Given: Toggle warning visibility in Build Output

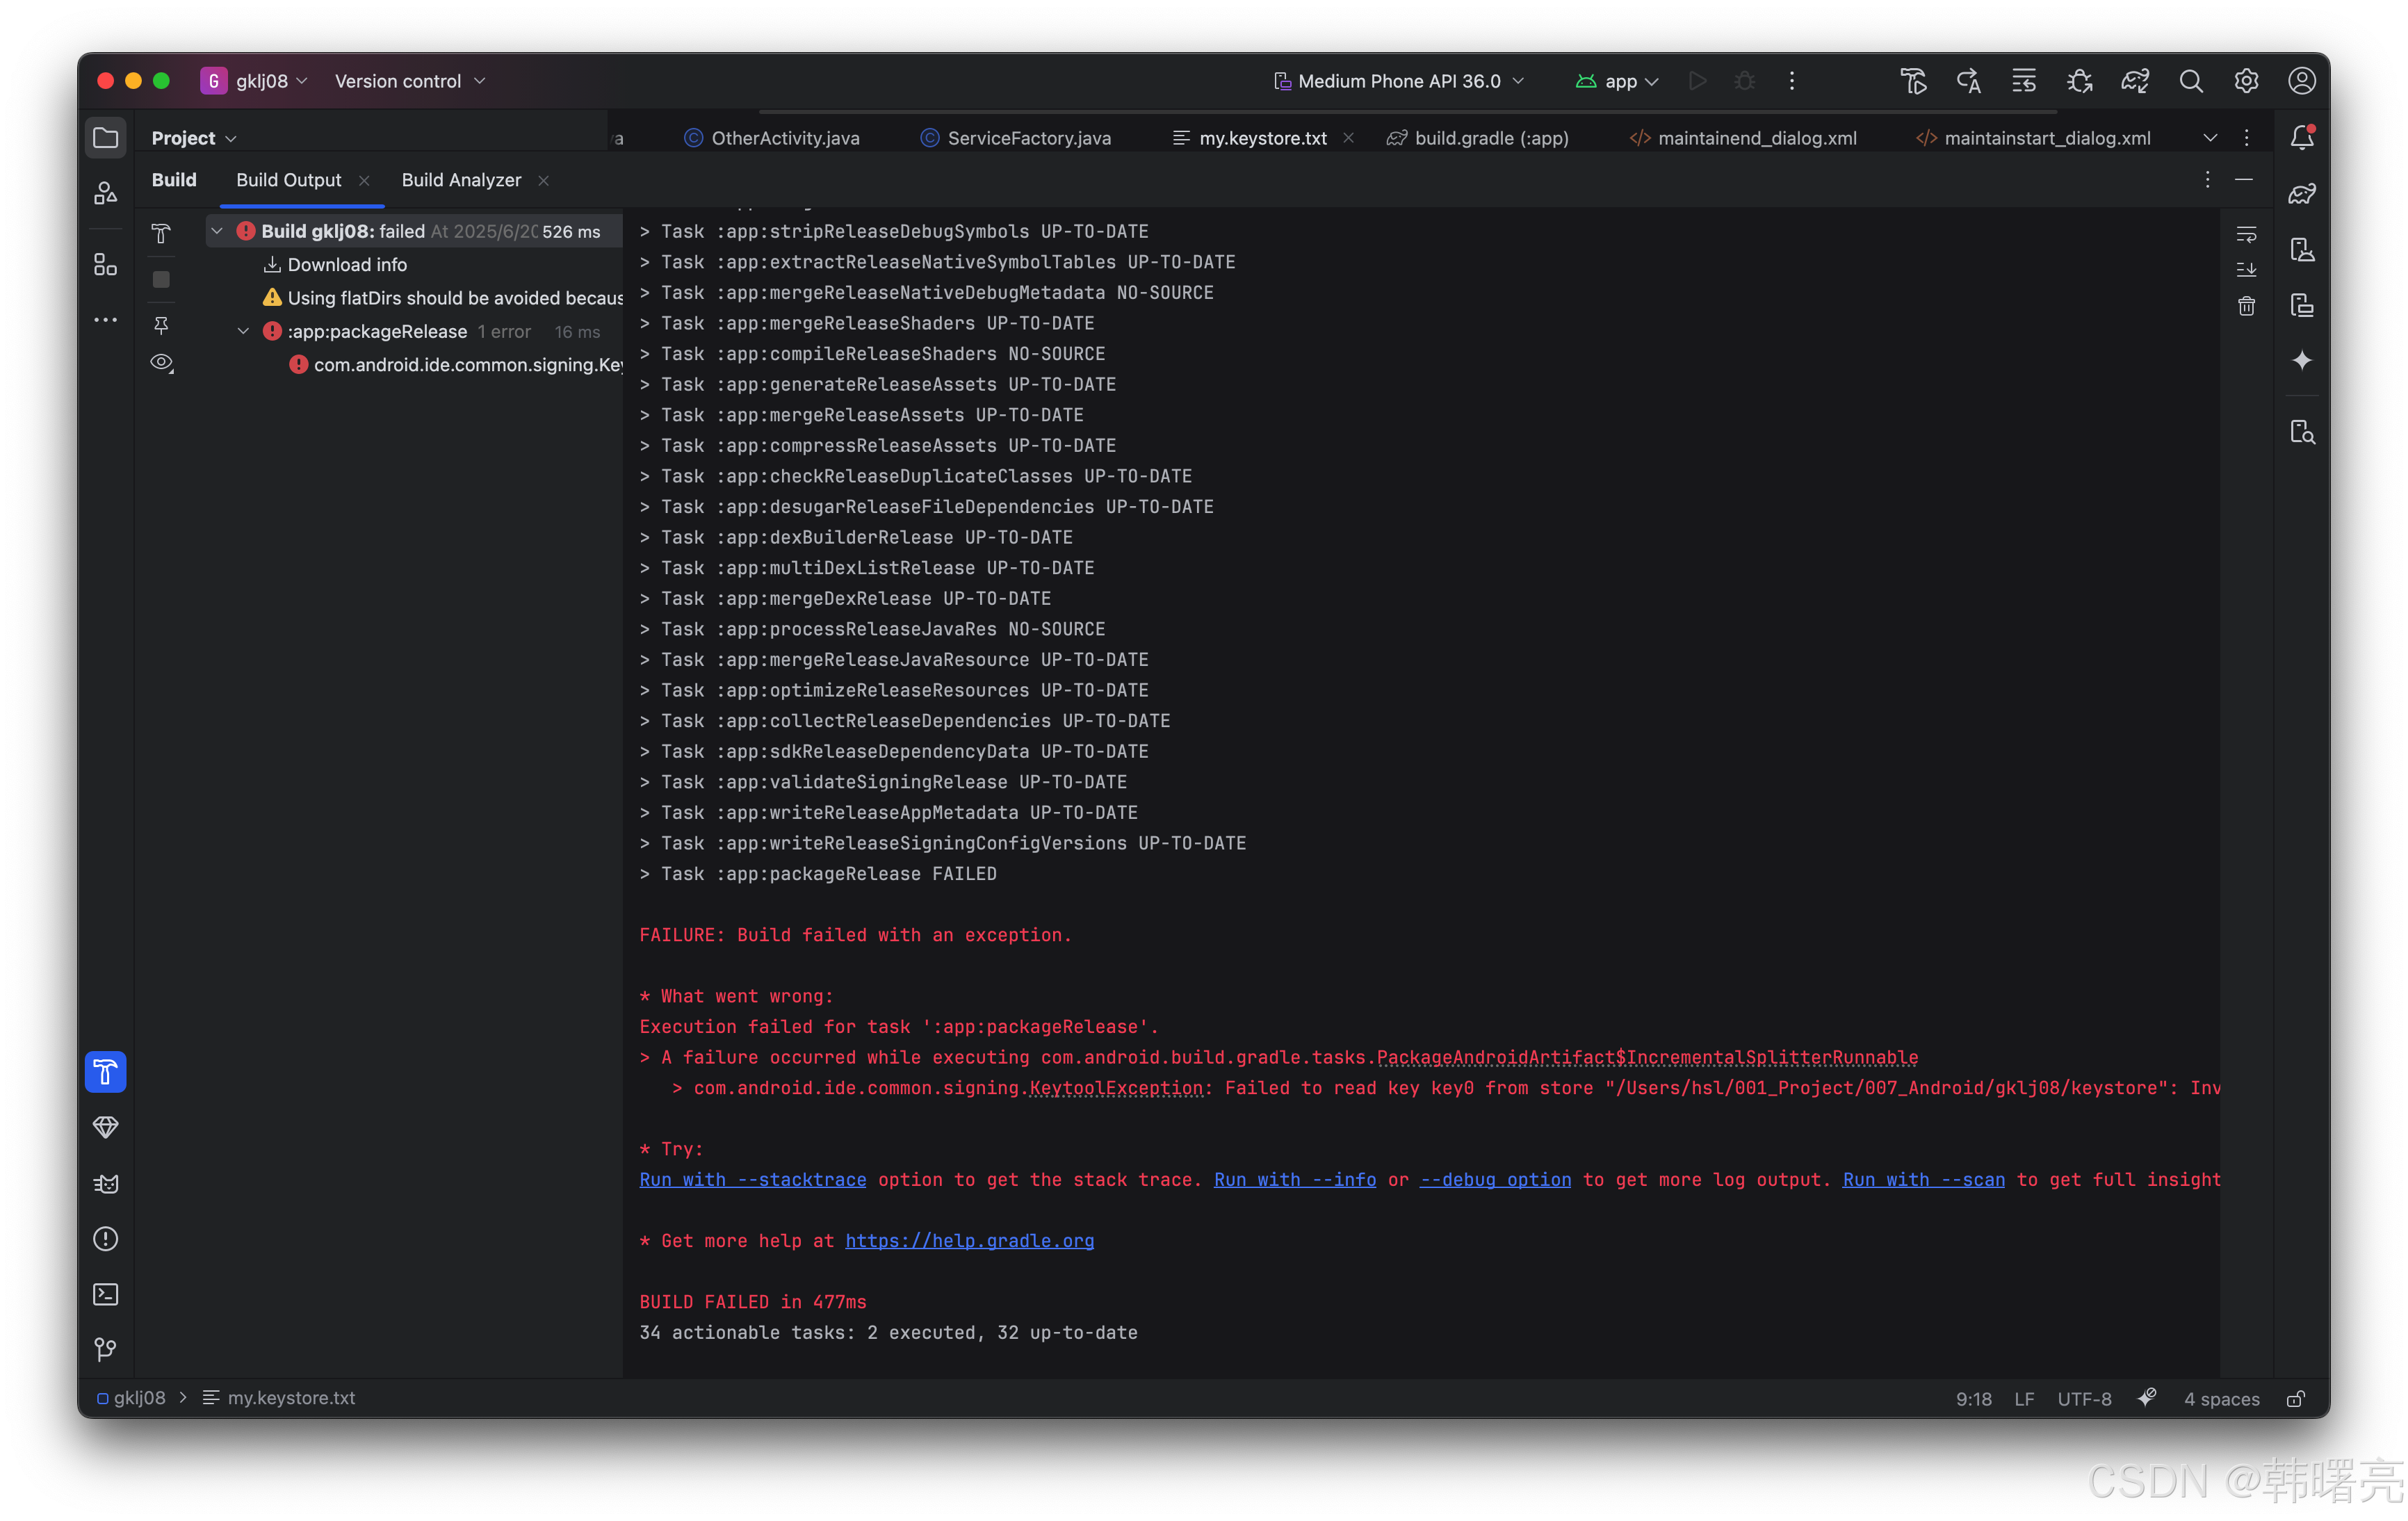Looking at the screenshot, I should [161, 363].
